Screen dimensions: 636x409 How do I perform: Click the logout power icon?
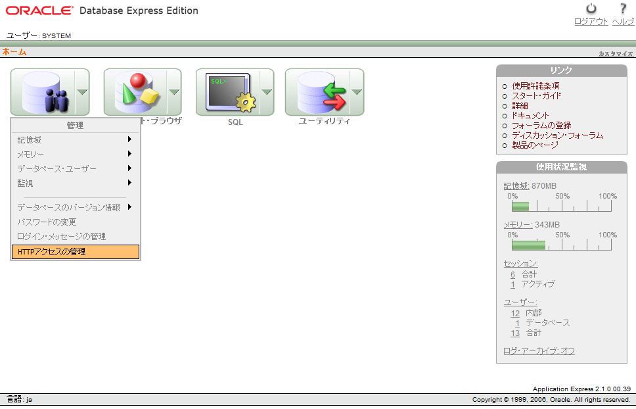(x=591, y=9)
